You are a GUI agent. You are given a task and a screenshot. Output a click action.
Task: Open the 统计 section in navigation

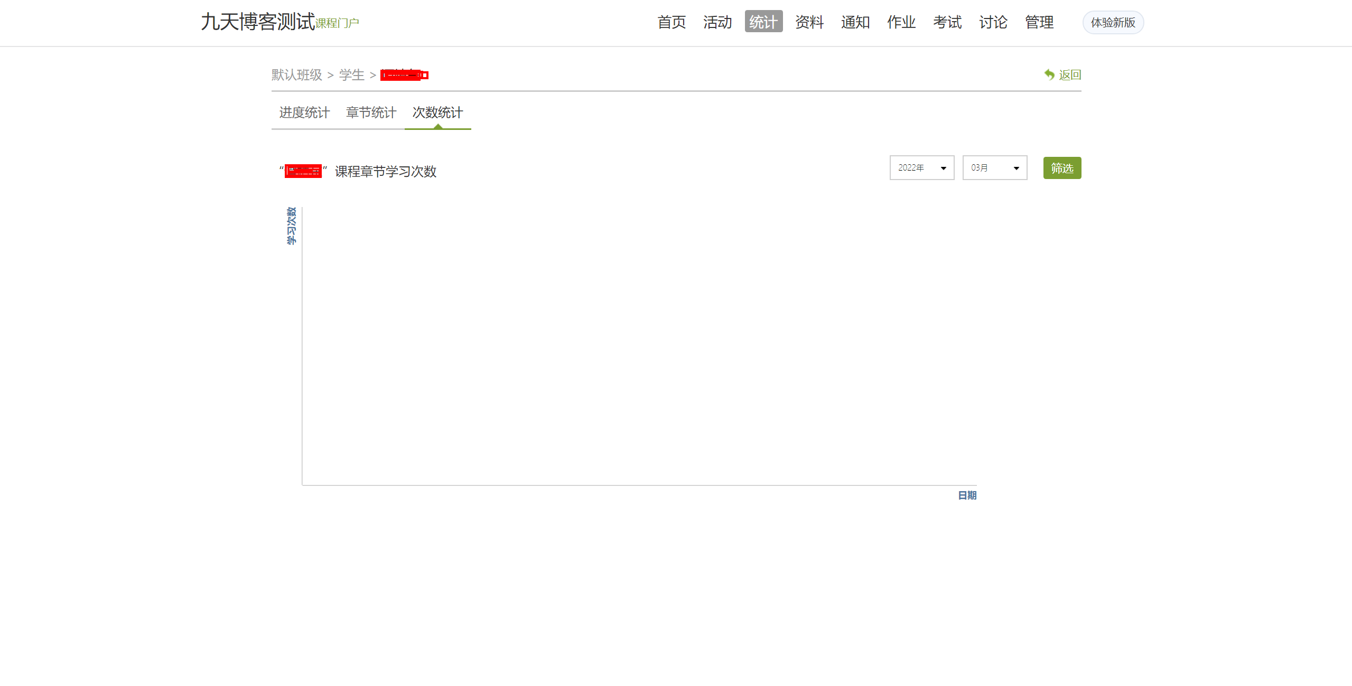pyautogui.click(x=763, y=22)
